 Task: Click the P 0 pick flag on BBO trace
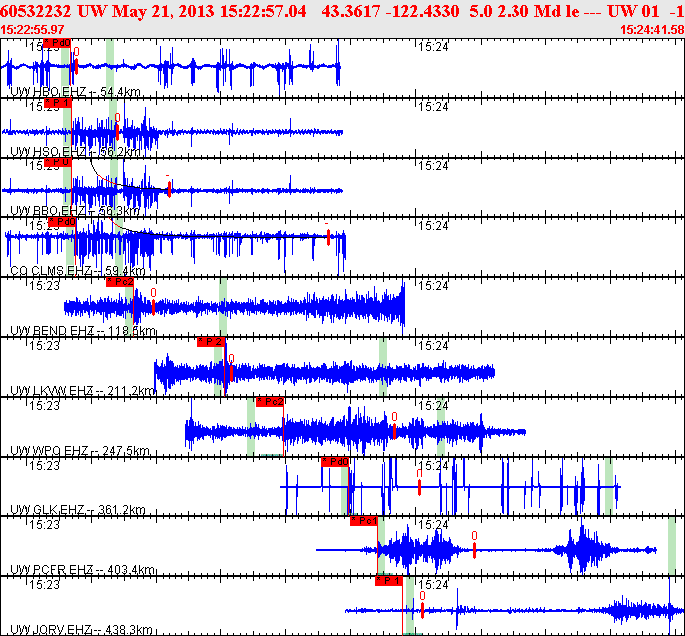57,162
